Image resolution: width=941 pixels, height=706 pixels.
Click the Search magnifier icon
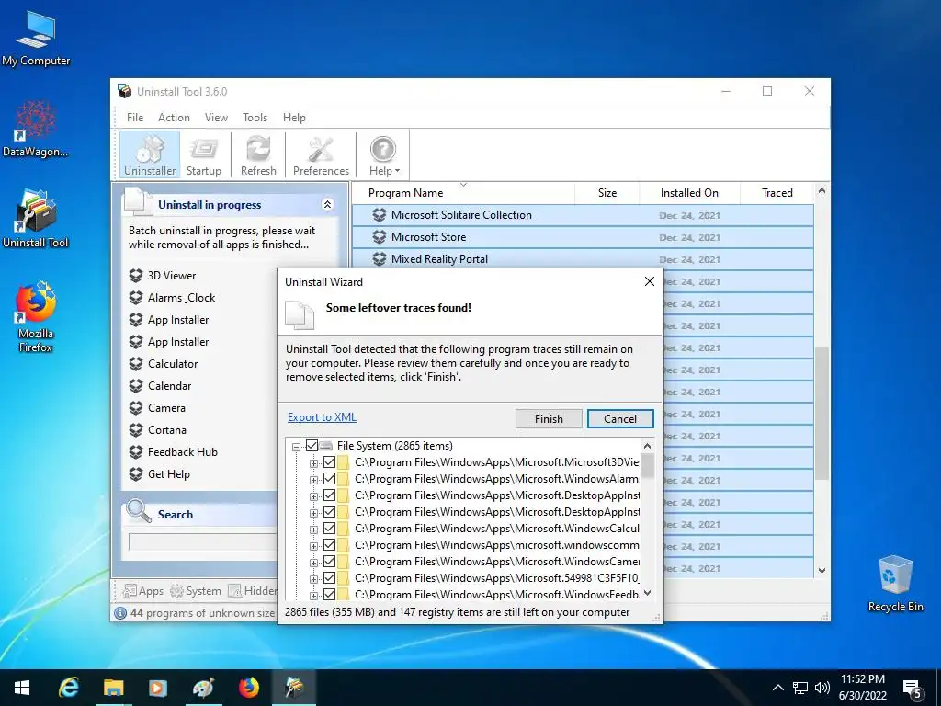click(x=139, y=511)
